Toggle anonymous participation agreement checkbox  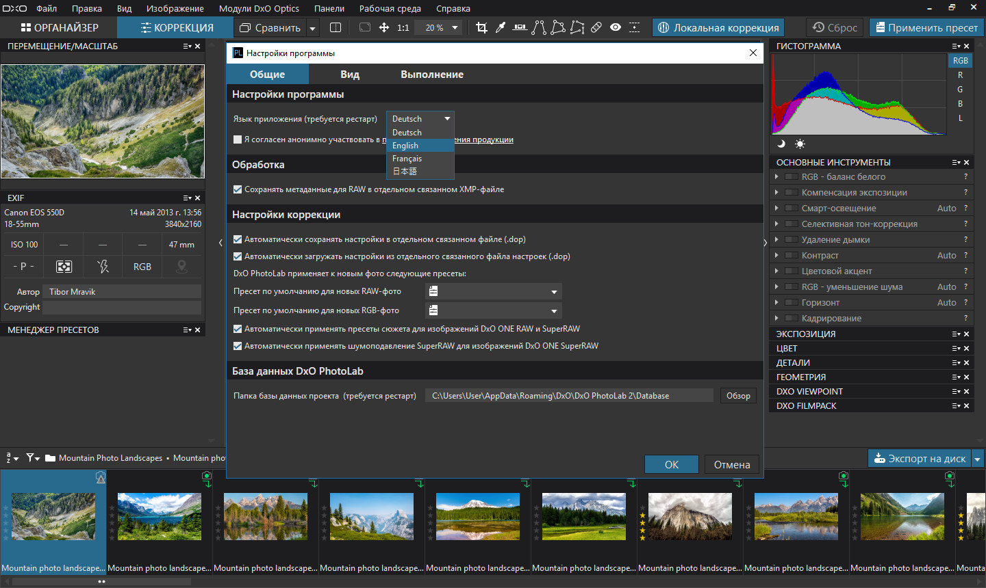238,139
